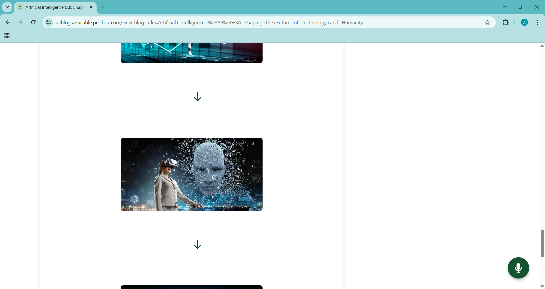Screen dimensions: 545x289
Task: View site information icon in address bar
Action: [x=49, y=23]
